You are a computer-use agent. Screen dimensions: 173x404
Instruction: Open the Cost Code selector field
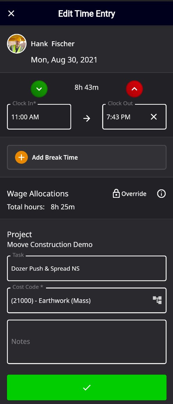(x=87, y=300)
